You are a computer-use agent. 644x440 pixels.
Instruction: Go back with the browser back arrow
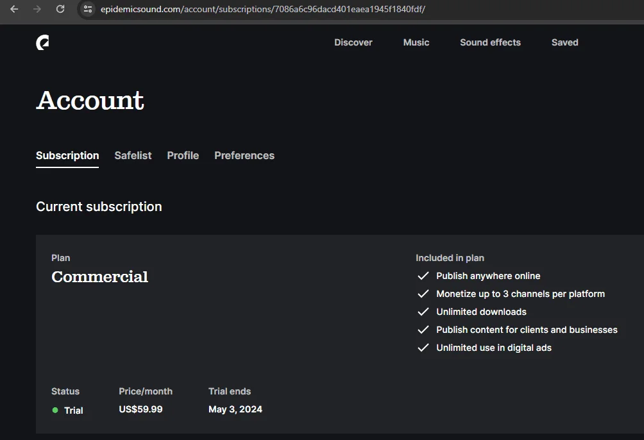[14, 9]
